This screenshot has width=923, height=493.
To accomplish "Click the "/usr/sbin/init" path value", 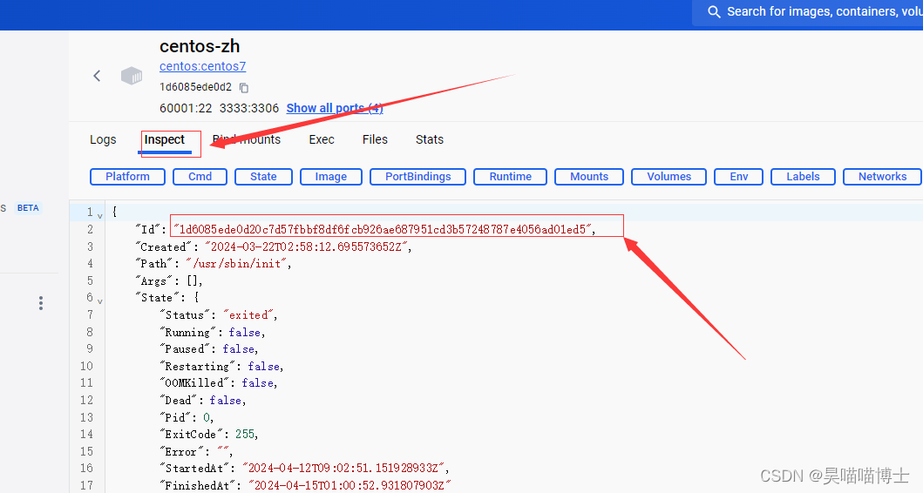I will [237, 264].
